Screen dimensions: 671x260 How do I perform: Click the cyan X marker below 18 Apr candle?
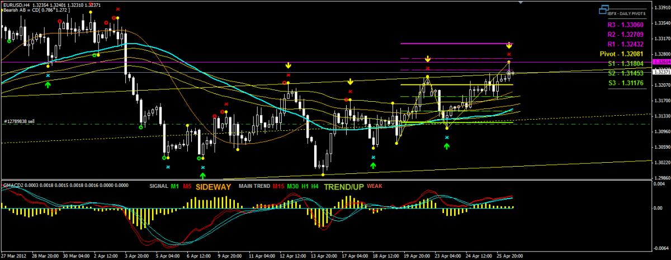[x=373, y=157]
